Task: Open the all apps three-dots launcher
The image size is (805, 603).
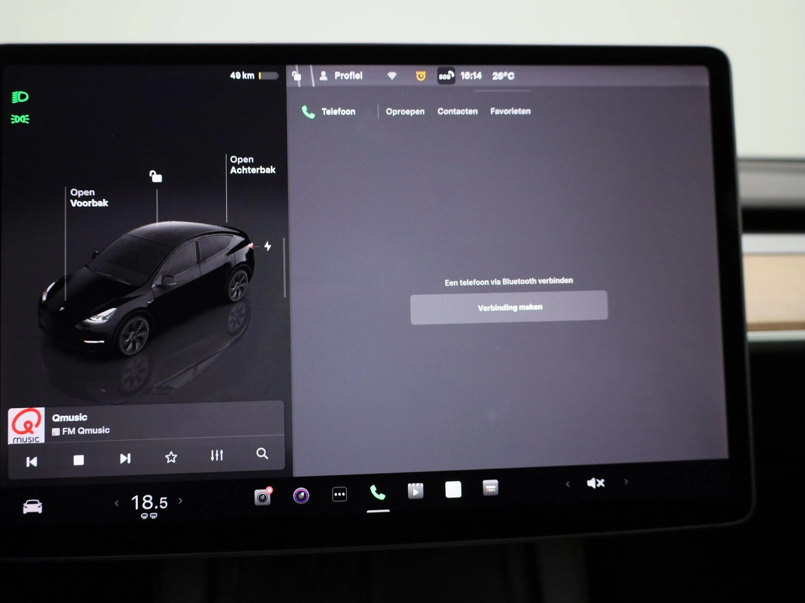Action: (x=339, y=495)
